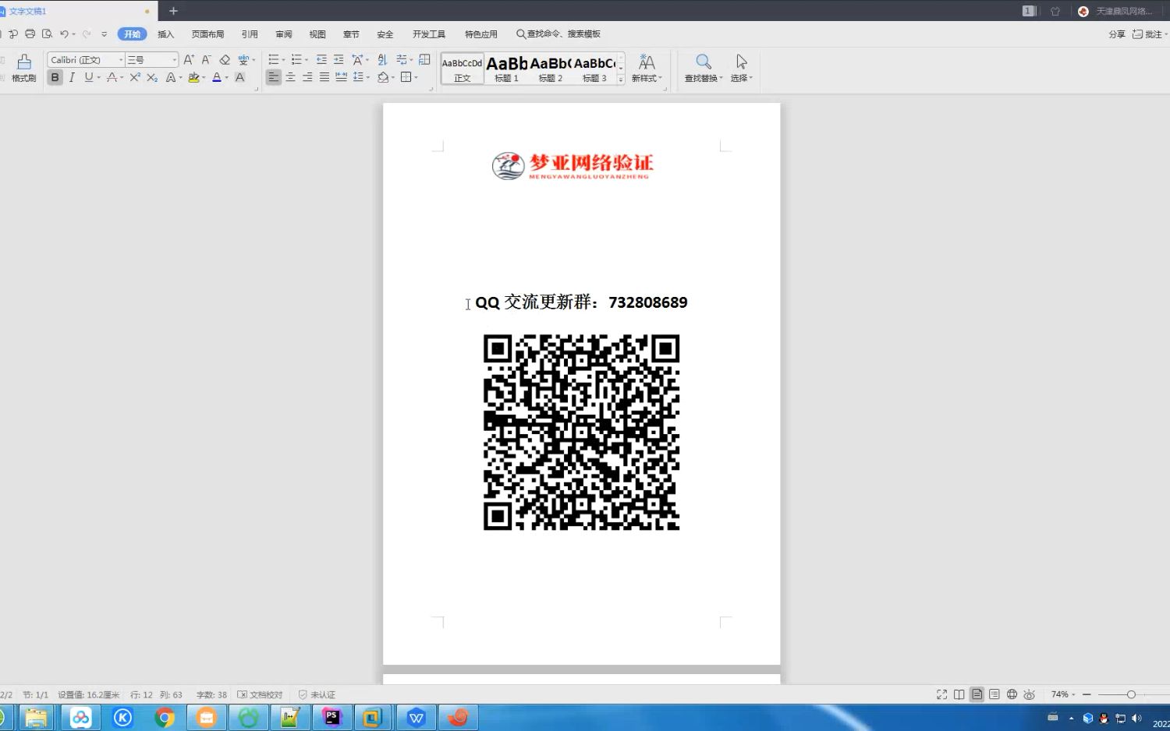The height and width of the screenshot is (731, 1170).
Task: Toggle superscript formatting
Action: [135, 77]
